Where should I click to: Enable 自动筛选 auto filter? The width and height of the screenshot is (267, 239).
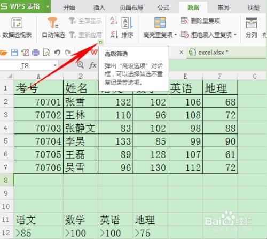[x=53, y=27]
